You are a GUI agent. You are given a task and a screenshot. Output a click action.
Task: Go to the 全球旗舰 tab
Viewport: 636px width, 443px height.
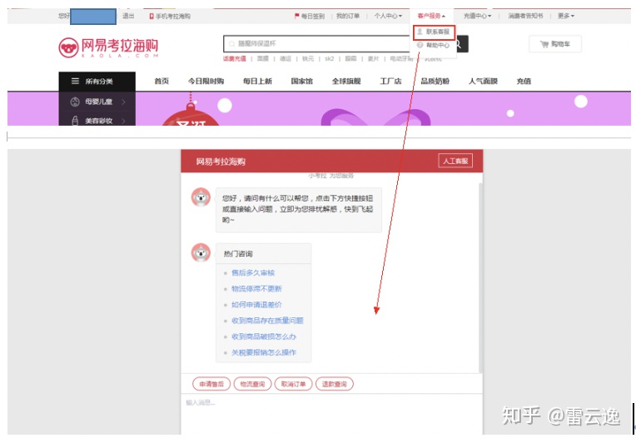[346, 81]
